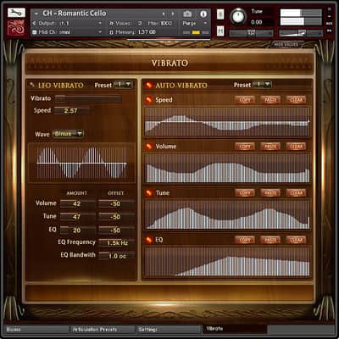339x339 pixels.
Task: Select previous instrument with left arrow
Action: tap(164, 14)
